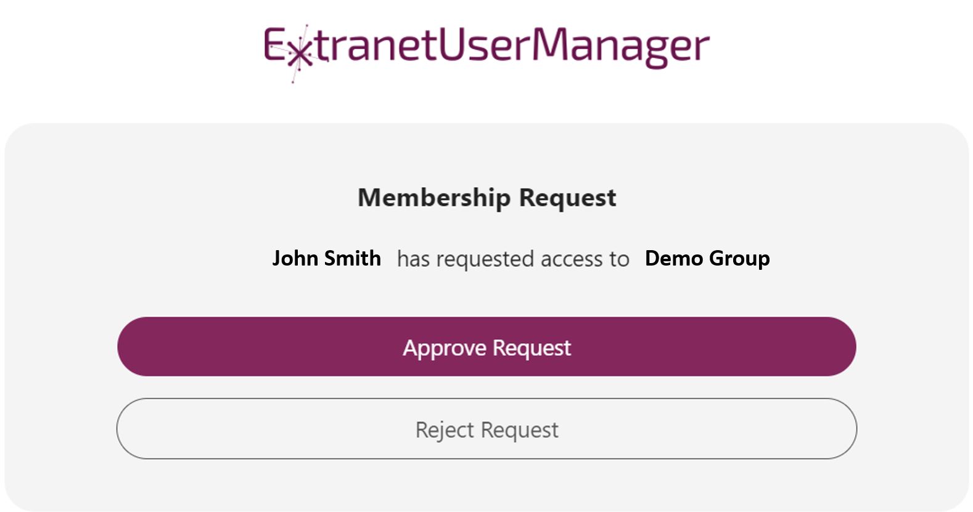Select the request description sentence
973x512 pixels.
click(x=512, y=259)
